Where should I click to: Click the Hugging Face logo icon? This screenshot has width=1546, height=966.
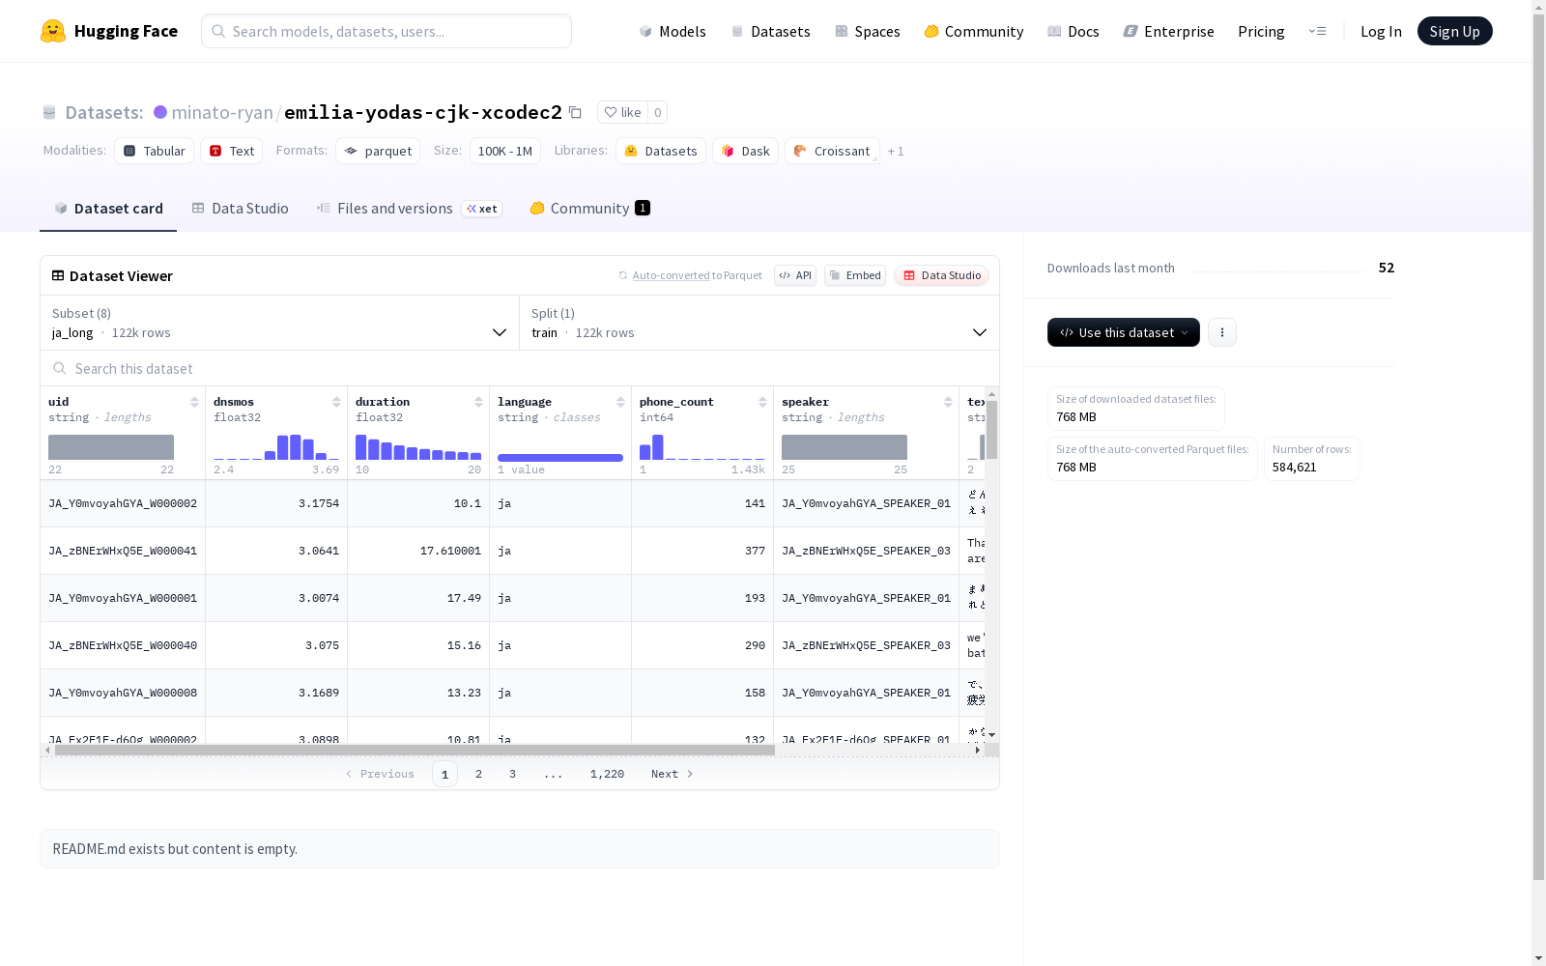click(x=53, y=31)
